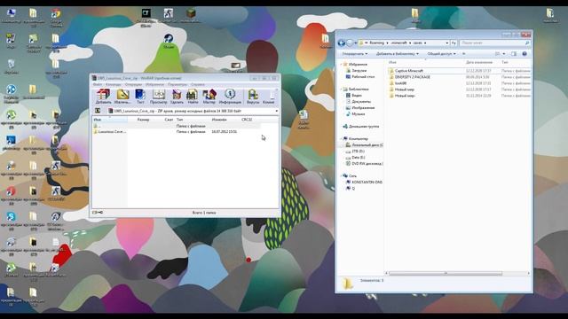
Task: Open the Команды menu in WinRAR
Action: (x=114, y=85)
